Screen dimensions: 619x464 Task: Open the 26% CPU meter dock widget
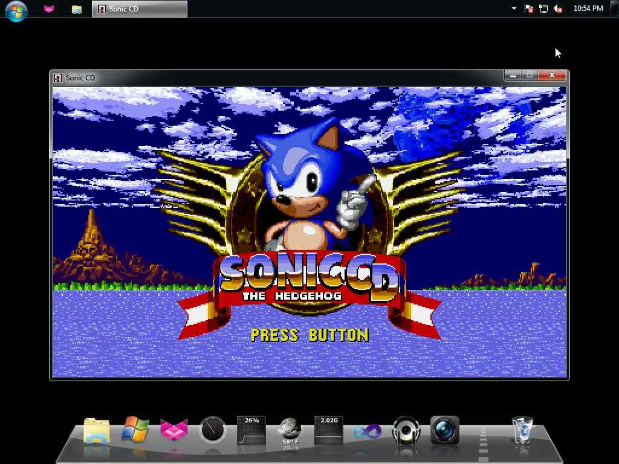pyautogui.click(x=251, y=430)
